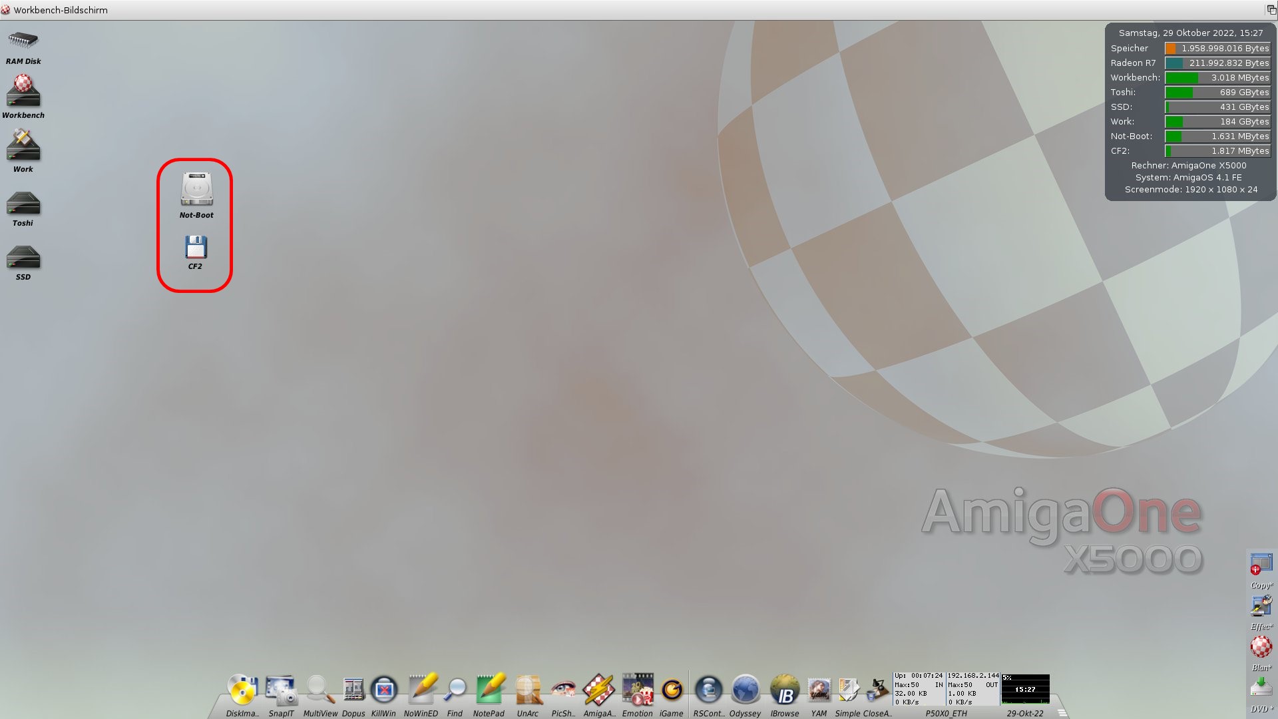Open the CF2 floppy disk icon

pos(195,247)
